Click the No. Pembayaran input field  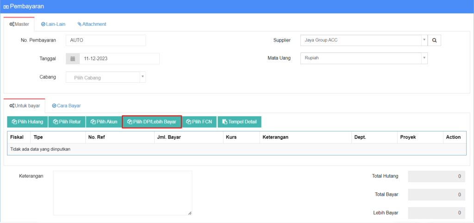tap(106, 40)
